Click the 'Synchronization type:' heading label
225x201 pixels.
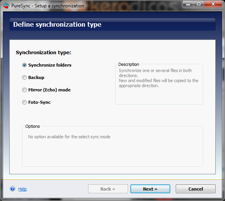(x=43, y=52)
